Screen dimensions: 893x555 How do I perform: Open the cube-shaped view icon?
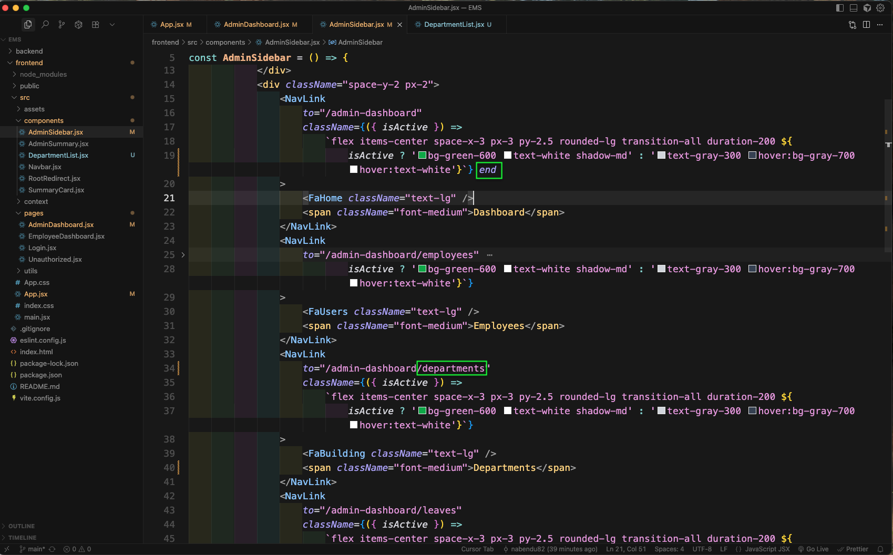pos(79,25)
